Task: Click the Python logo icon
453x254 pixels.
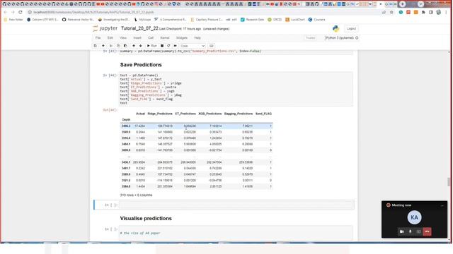Action: 336,28
